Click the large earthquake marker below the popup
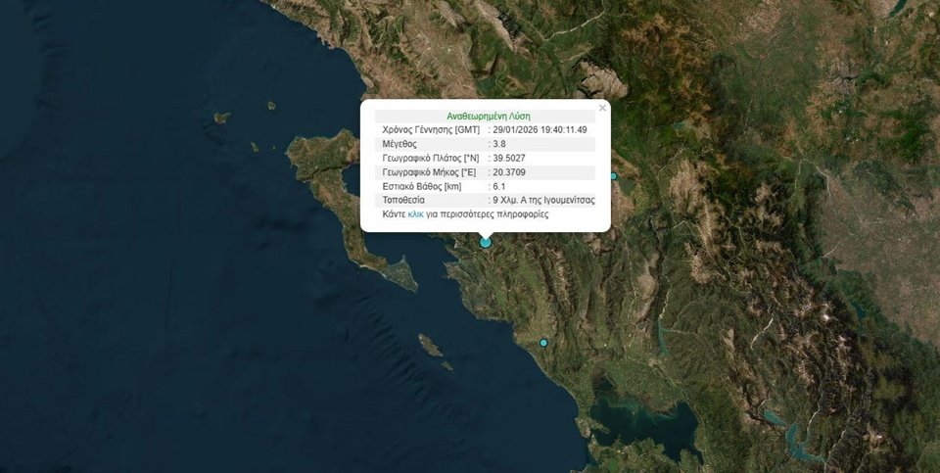 pos(486,242)
